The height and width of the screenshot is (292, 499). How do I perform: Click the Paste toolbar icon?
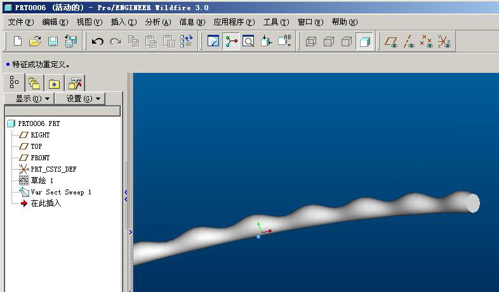(x=151, y=41)
